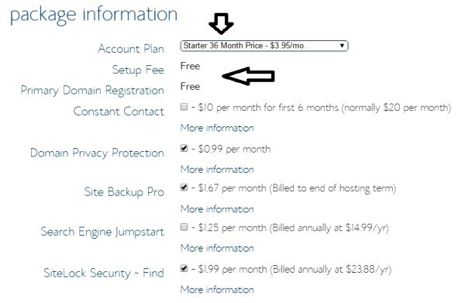The height and width of the screenshot is (303, 458).
Task: Open More information under Domain Privacy Protection
Action: click(x=217, y=170)
